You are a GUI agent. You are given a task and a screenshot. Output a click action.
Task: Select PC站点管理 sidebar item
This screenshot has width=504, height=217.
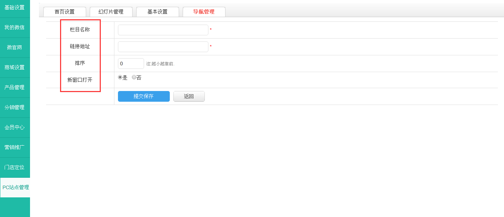[x=15, y=187]
